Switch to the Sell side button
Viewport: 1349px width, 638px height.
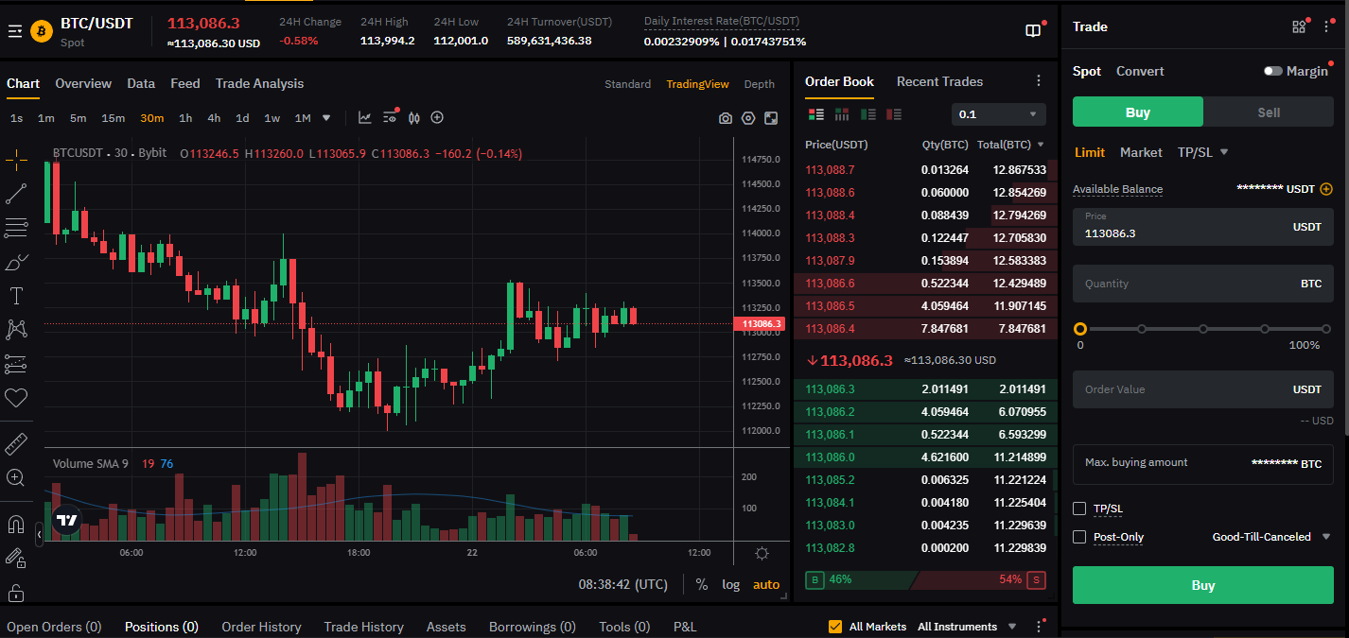(x=1268, y=112)
